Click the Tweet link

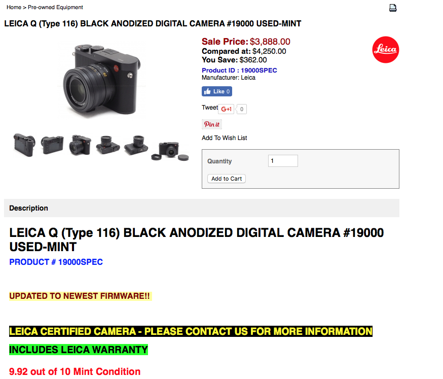coord(210,108)
